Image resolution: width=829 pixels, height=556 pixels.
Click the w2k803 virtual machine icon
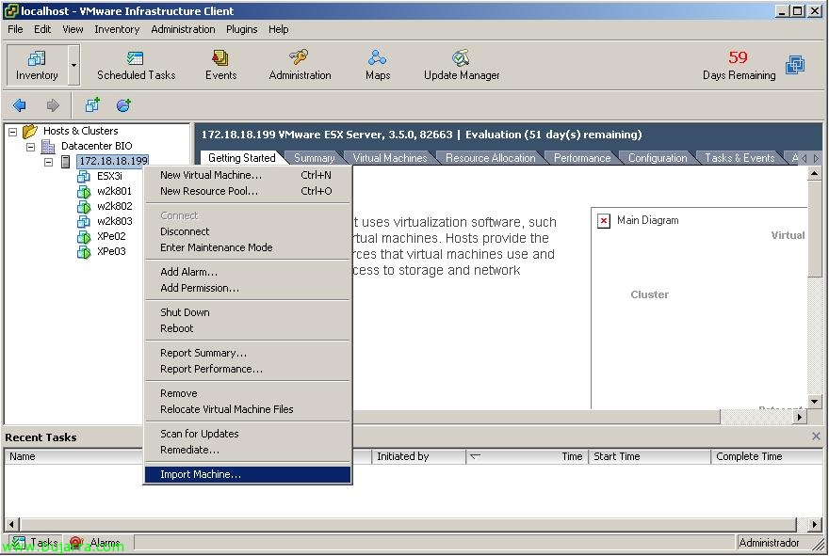point(84,221)
